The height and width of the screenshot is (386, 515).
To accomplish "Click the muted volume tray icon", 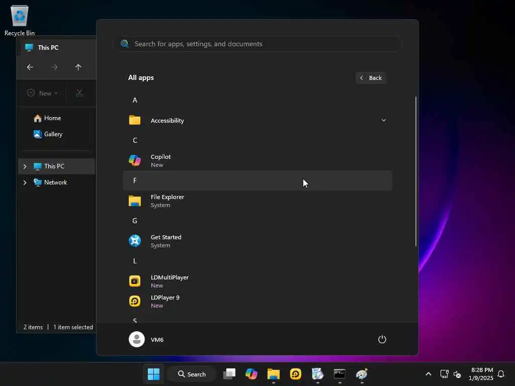I will pos(457,374).
